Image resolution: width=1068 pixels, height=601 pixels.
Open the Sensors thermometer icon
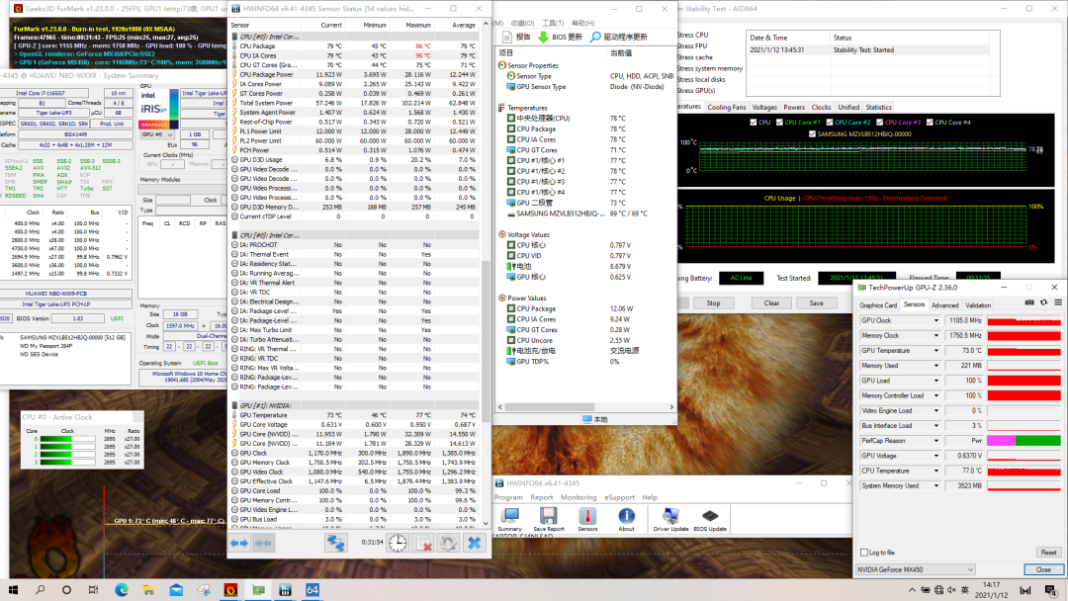[x=587, y=516]
